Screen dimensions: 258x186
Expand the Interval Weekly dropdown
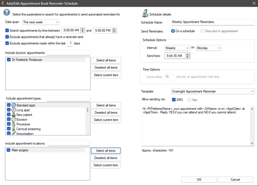coord(177,48)
